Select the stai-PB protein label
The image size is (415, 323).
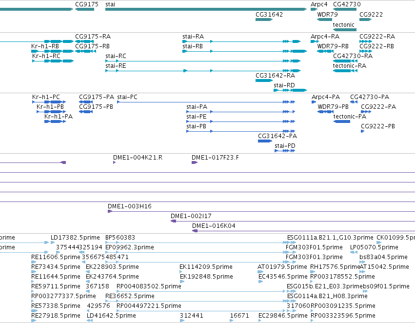click(x=197, y=126)
